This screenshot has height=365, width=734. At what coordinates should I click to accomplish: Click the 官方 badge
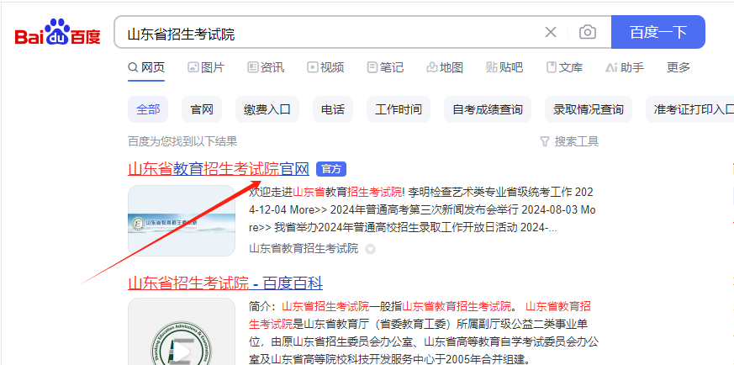pyautogui.click(x=331, y=169)
